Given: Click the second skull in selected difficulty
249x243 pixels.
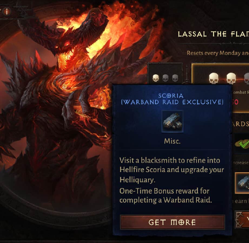Looking at the screenshot, I should 231,78.
